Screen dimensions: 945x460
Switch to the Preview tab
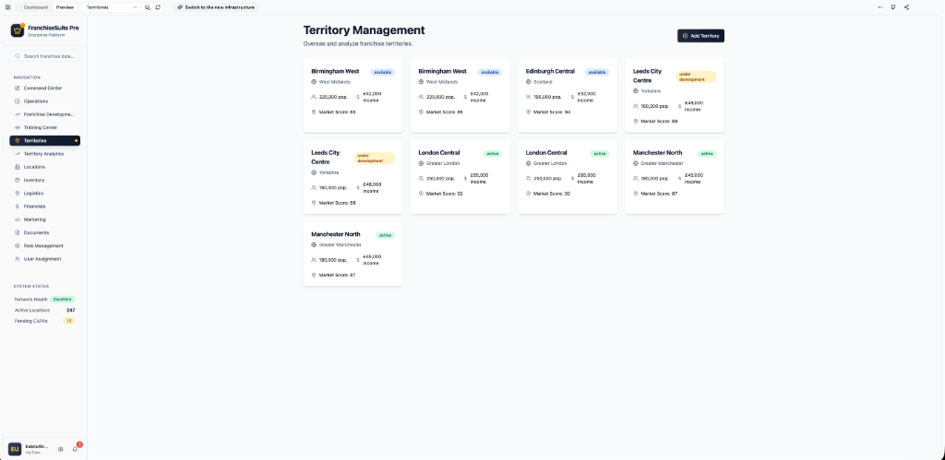click(x=66, y=7)
